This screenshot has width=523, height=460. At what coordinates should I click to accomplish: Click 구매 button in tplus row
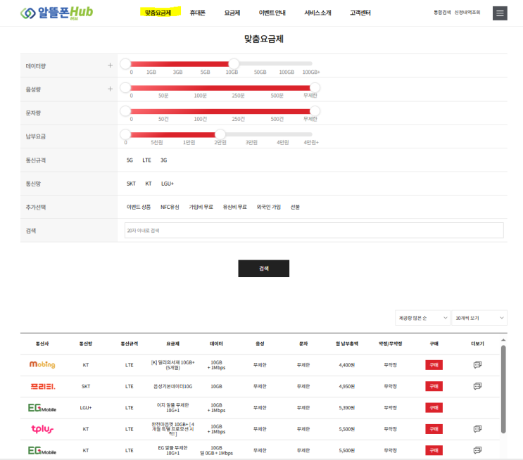[x=434, y=429]
